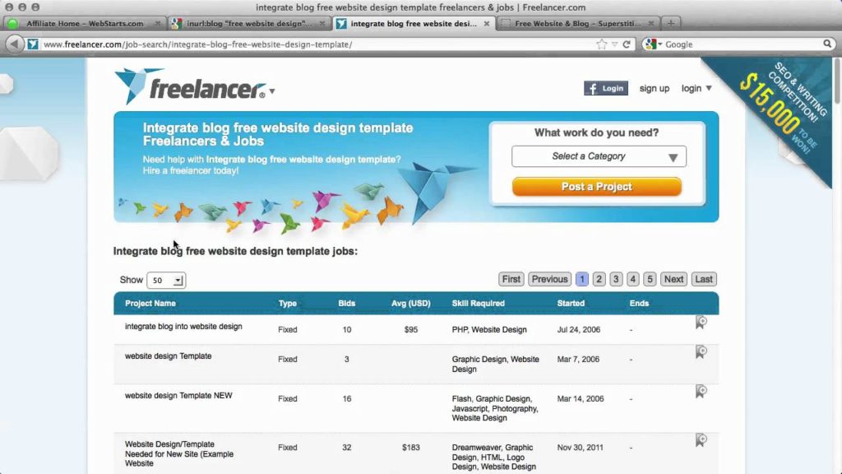Open the Show 50 results dropdown
Screen dimensions: 842x474
coord(166,280)
